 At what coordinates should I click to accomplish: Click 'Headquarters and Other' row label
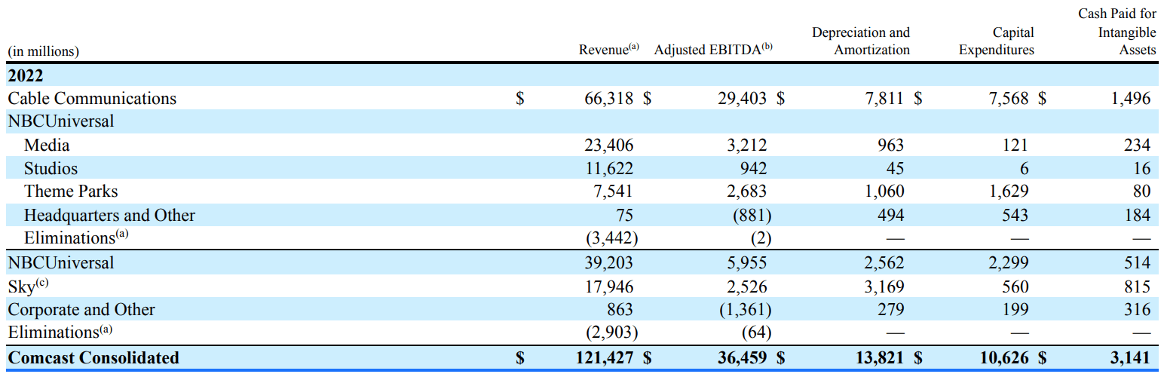(109, 216)
